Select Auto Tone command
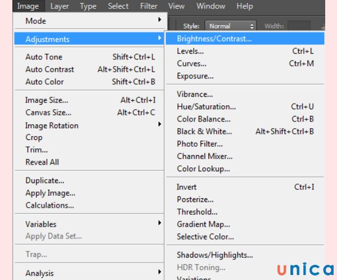The width and height of the screenshot is (337, 280). tap(44, 57)
